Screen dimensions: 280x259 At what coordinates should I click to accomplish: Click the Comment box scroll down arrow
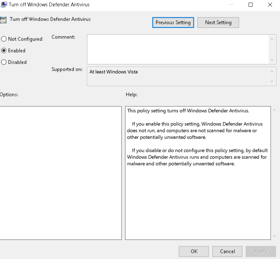[272, 60]
